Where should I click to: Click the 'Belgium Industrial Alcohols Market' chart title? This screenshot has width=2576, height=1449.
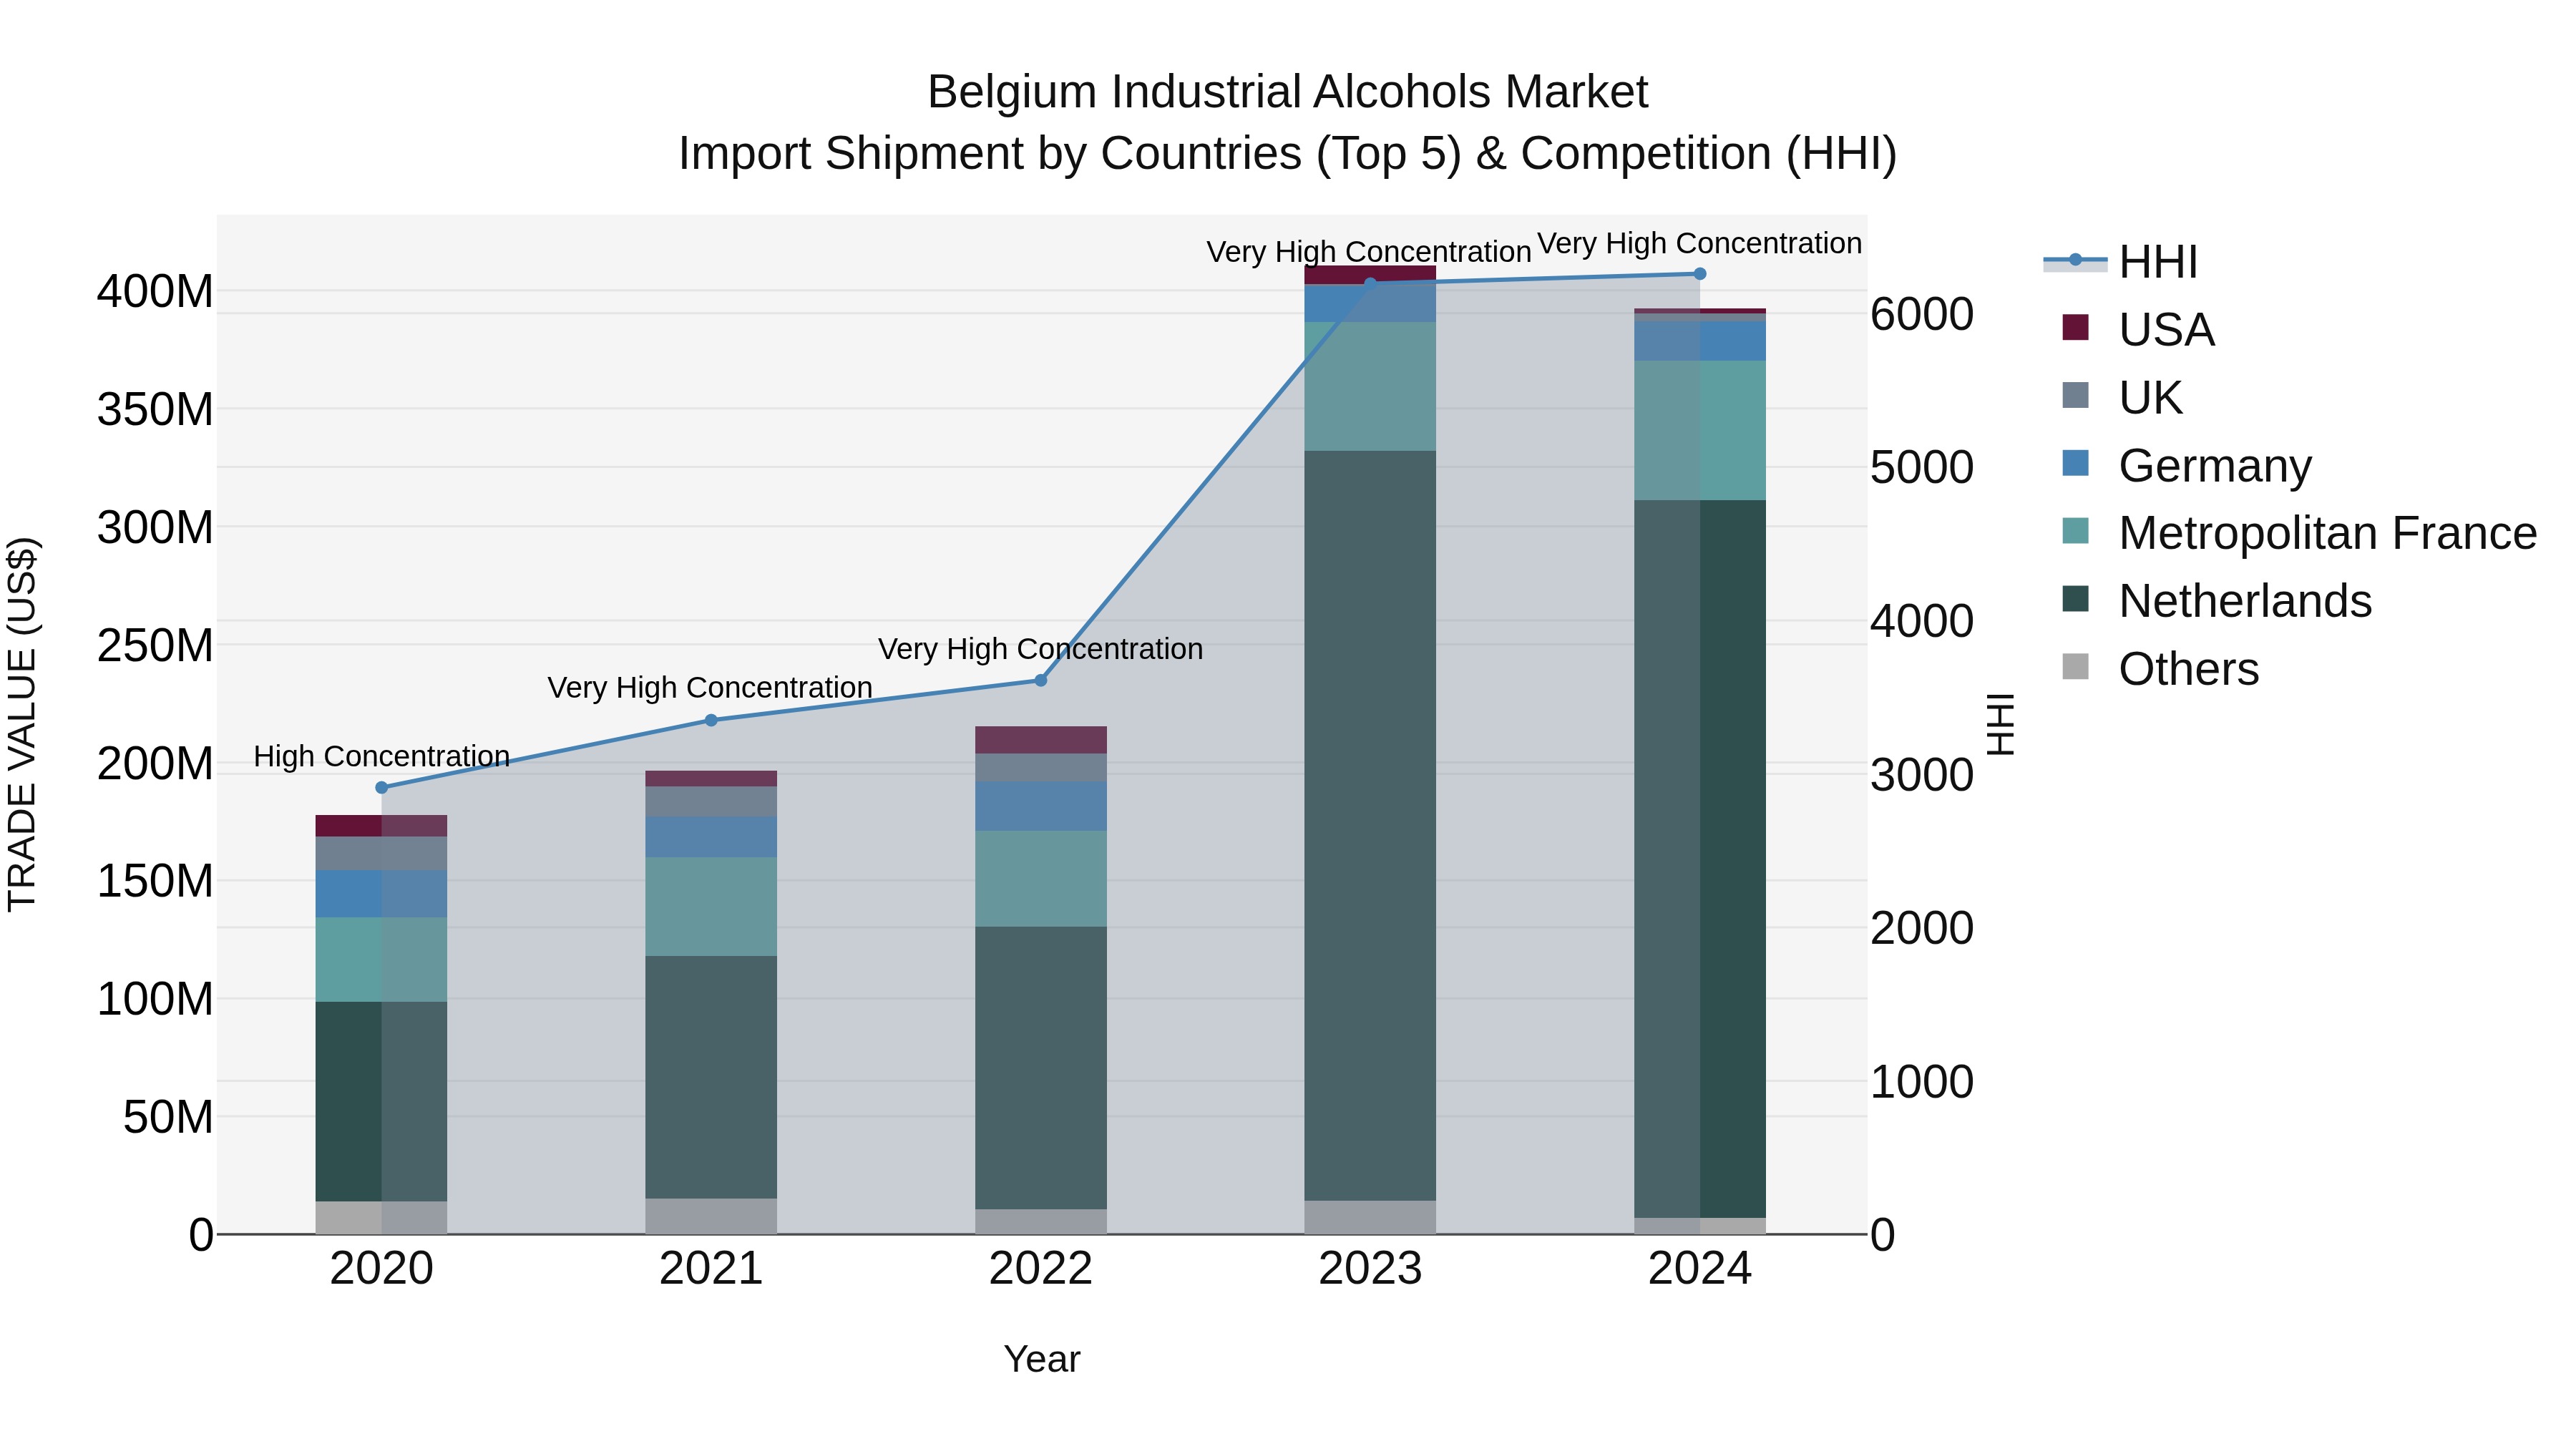click(1288, 92)
